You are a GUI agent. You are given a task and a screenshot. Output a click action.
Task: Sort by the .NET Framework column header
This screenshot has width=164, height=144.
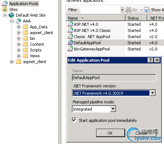tap(156, 18)
